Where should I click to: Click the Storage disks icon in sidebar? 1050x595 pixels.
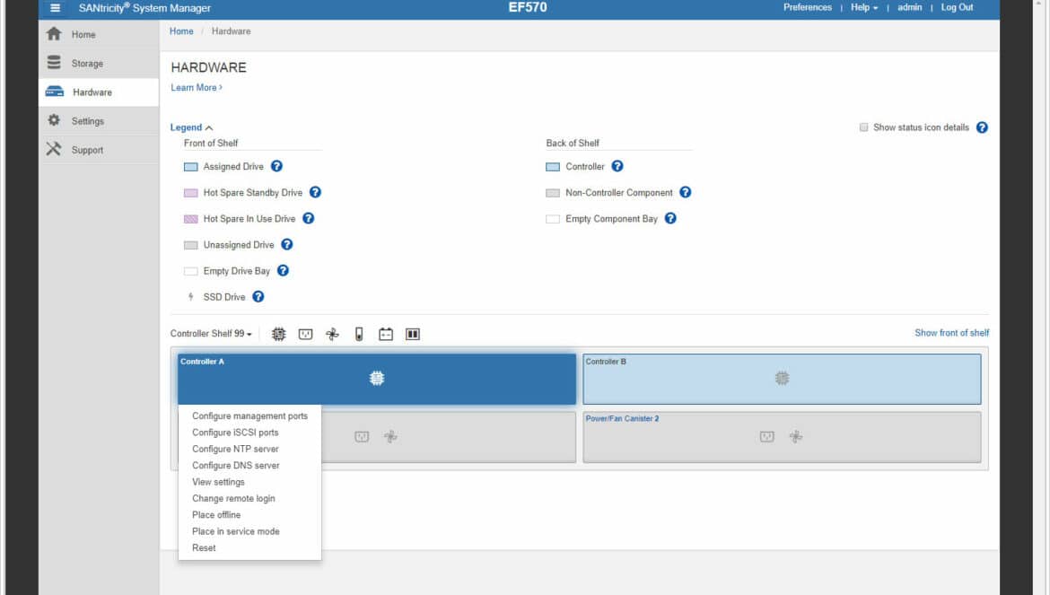pos(54,63)
